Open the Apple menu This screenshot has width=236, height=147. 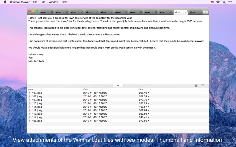5,2
